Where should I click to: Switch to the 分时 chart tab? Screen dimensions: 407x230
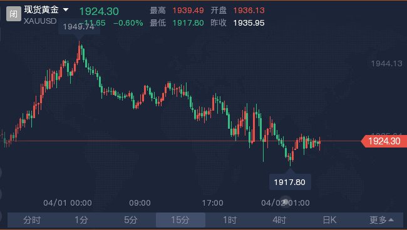[x=32, y=220]
